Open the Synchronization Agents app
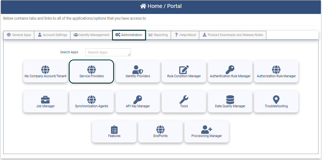Screen dimensions: 322x160 (91, 101)
